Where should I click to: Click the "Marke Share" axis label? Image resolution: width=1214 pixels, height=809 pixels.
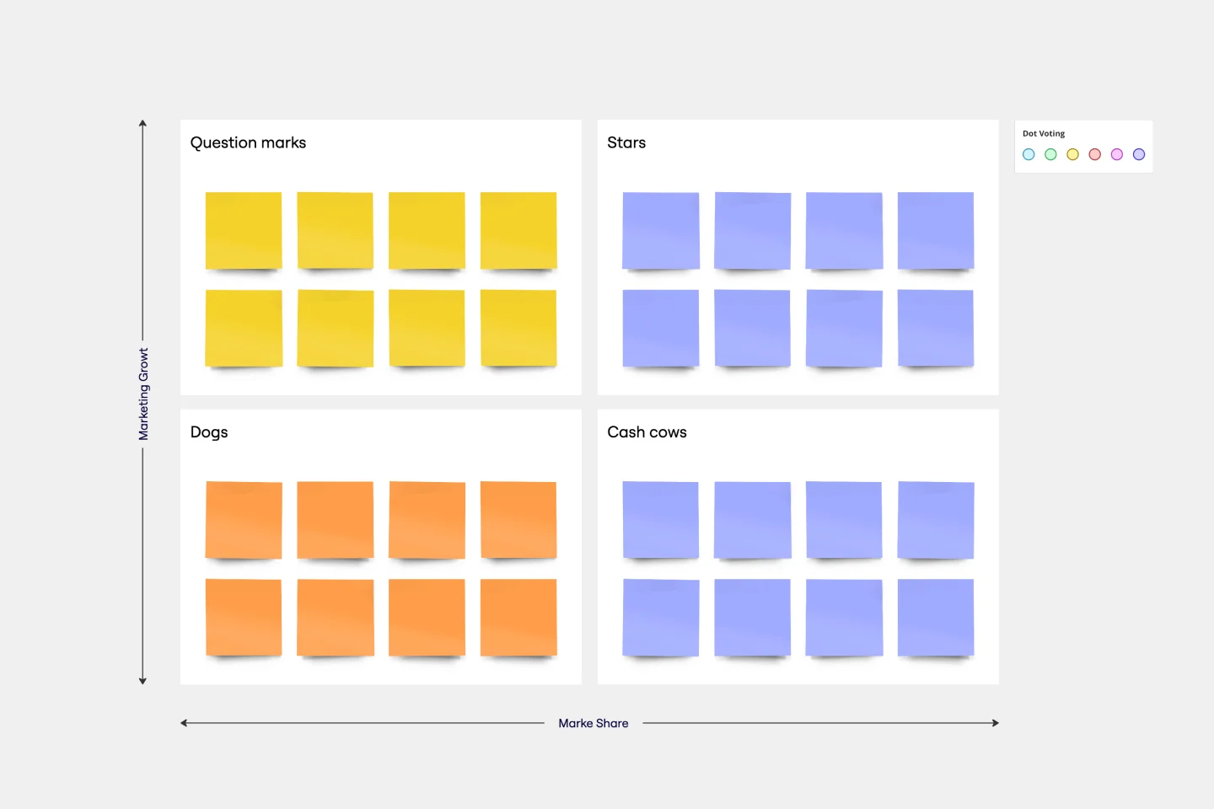pyautogui.click(x=594, y=723)
